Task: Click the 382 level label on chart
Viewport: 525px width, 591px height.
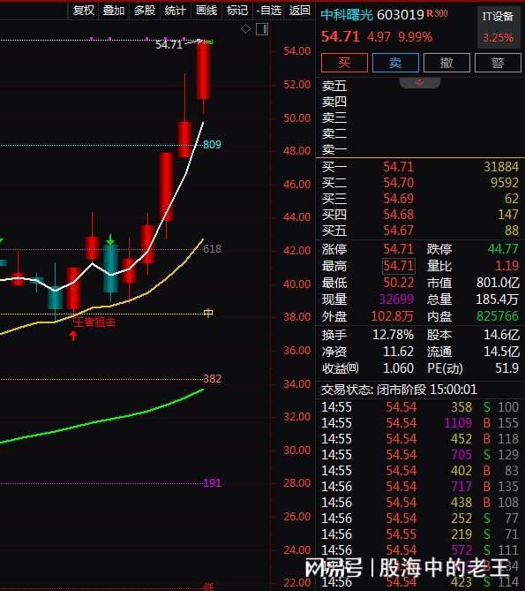Action: click(x=213, y=379)
